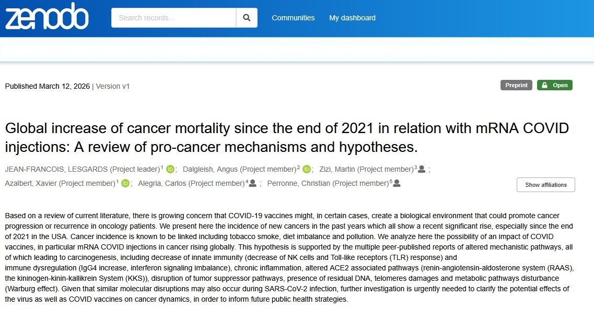Viewport: 594px width, 309px height.
Task: Go to My dashboard
Action: coord(352,18)
